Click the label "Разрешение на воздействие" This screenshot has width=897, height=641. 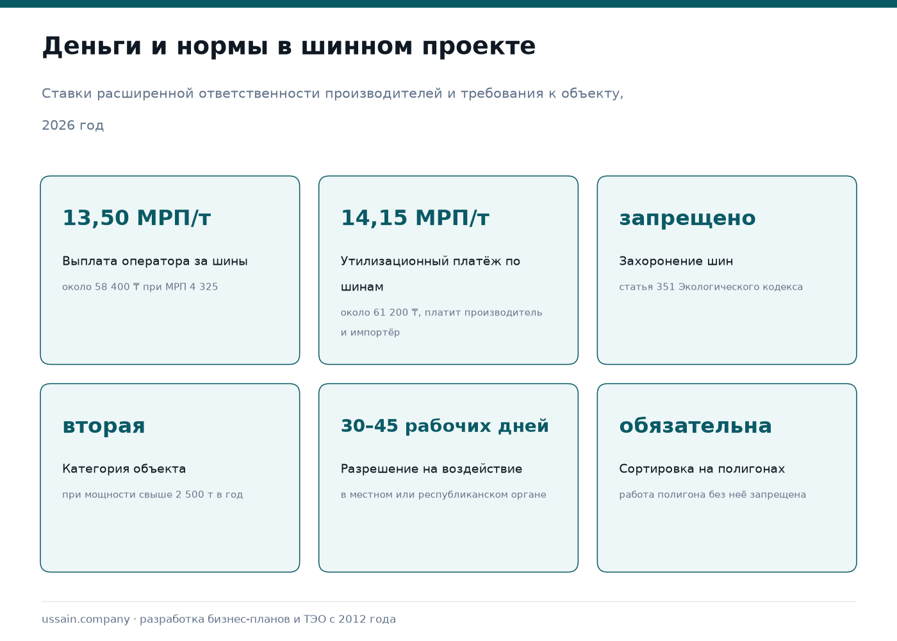pos(431,469)
